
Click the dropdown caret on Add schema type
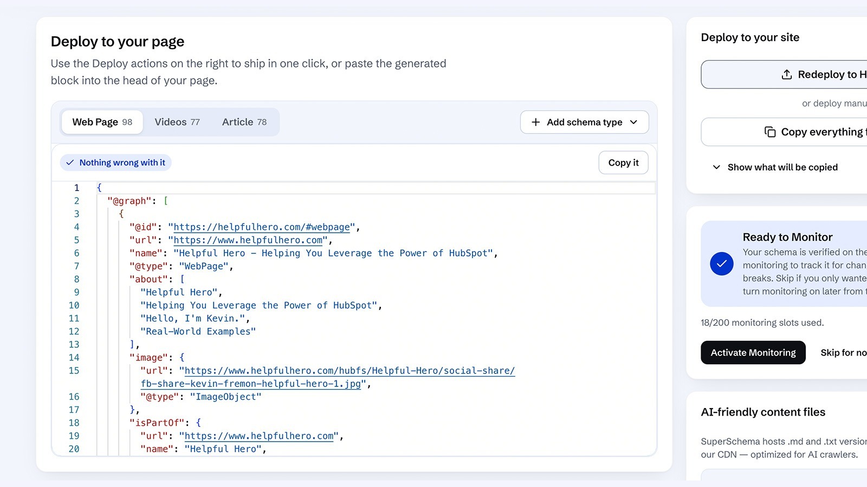633,122
